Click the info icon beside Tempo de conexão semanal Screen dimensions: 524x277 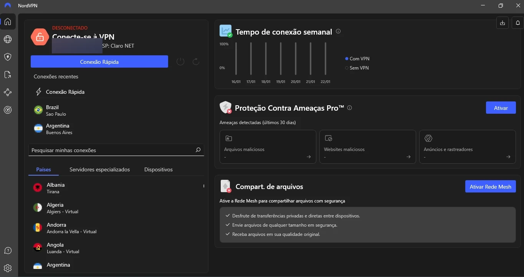coord(338,32)
